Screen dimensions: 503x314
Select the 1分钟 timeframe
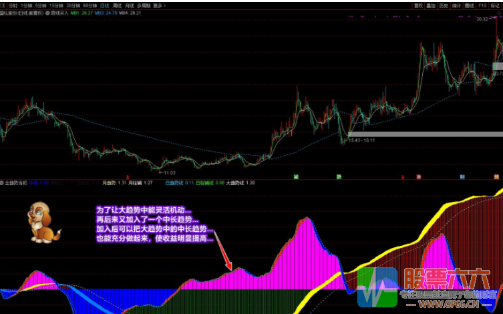tap(27, 5)
